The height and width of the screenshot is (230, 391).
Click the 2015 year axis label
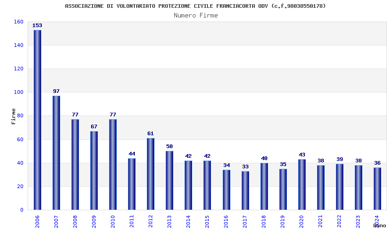point(207,222)
